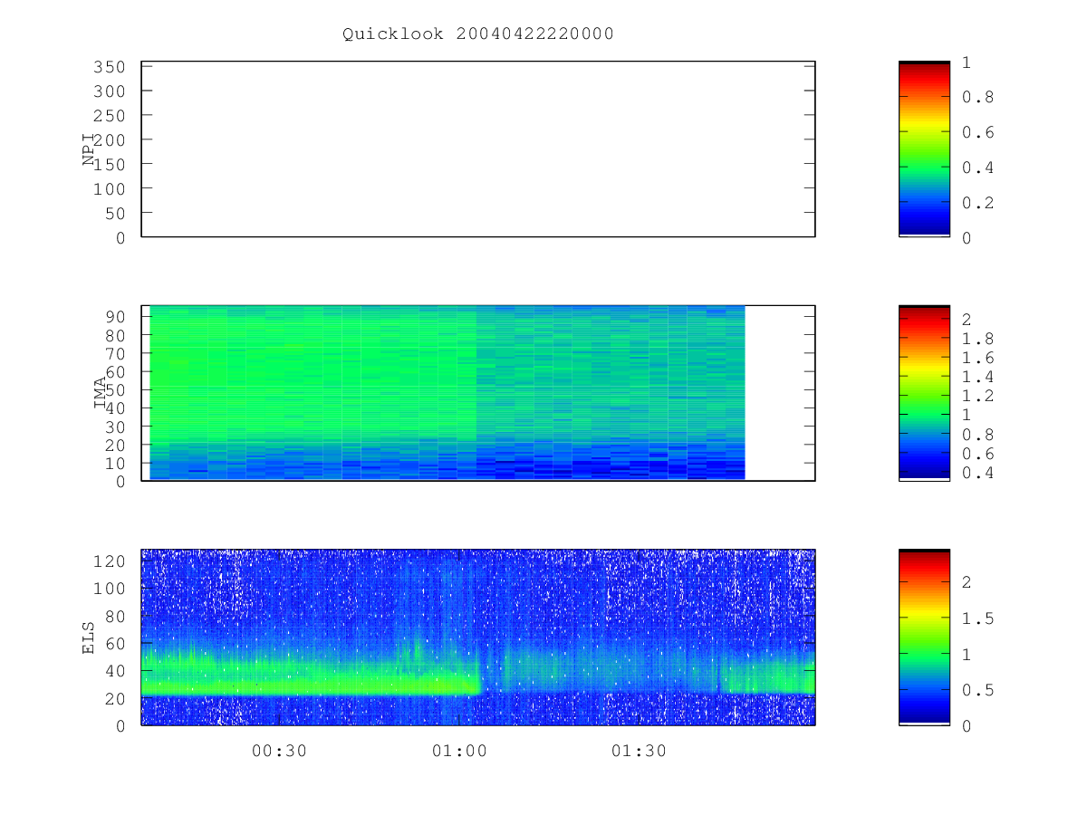This screenshot has height=815, width=1087.
Task: Click the 2 label on ELS color bar
Action: pos(967,582)
